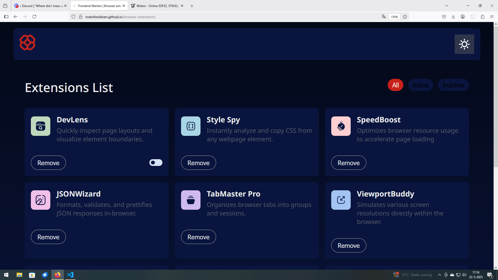The height and width of the screenshot is (280, 498).
Task: Select the All filter button
Action: point(395,85)
